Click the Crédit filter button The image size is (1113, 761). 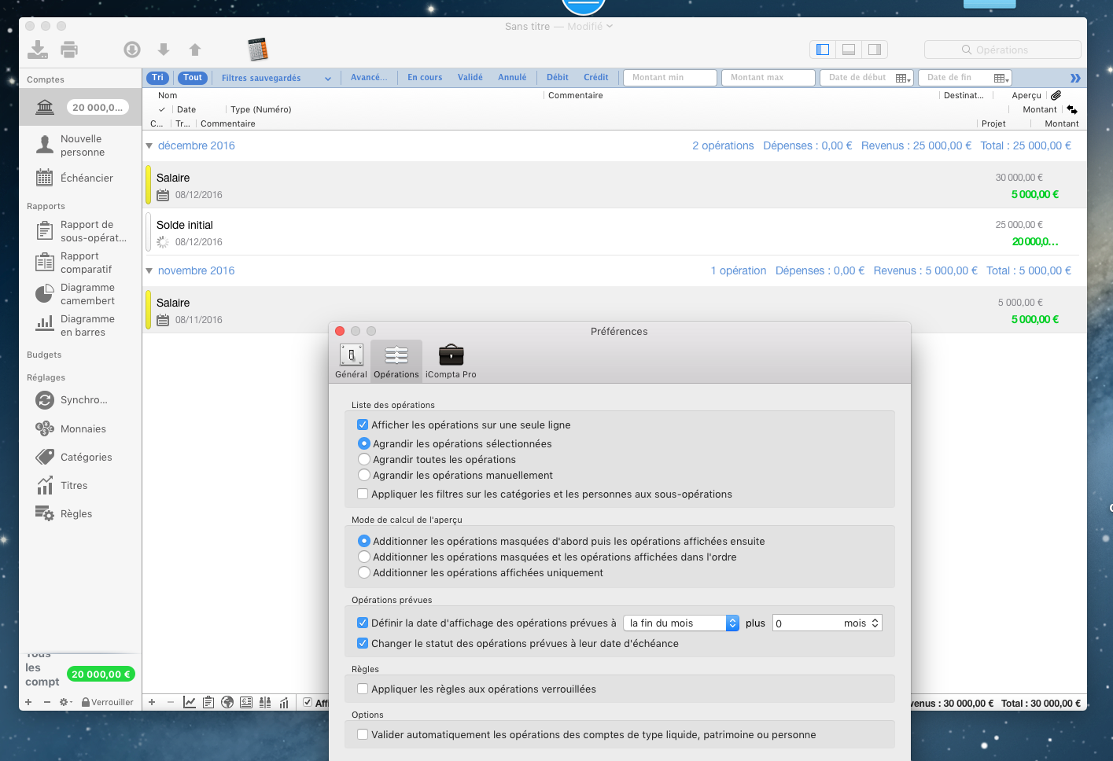(595, 77)
